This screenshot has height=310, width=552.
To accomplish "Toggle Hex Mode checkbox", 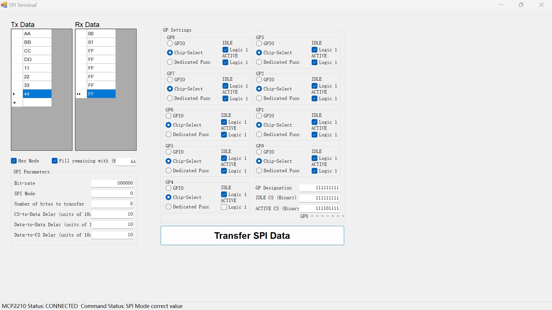I will tap(14, 161).
